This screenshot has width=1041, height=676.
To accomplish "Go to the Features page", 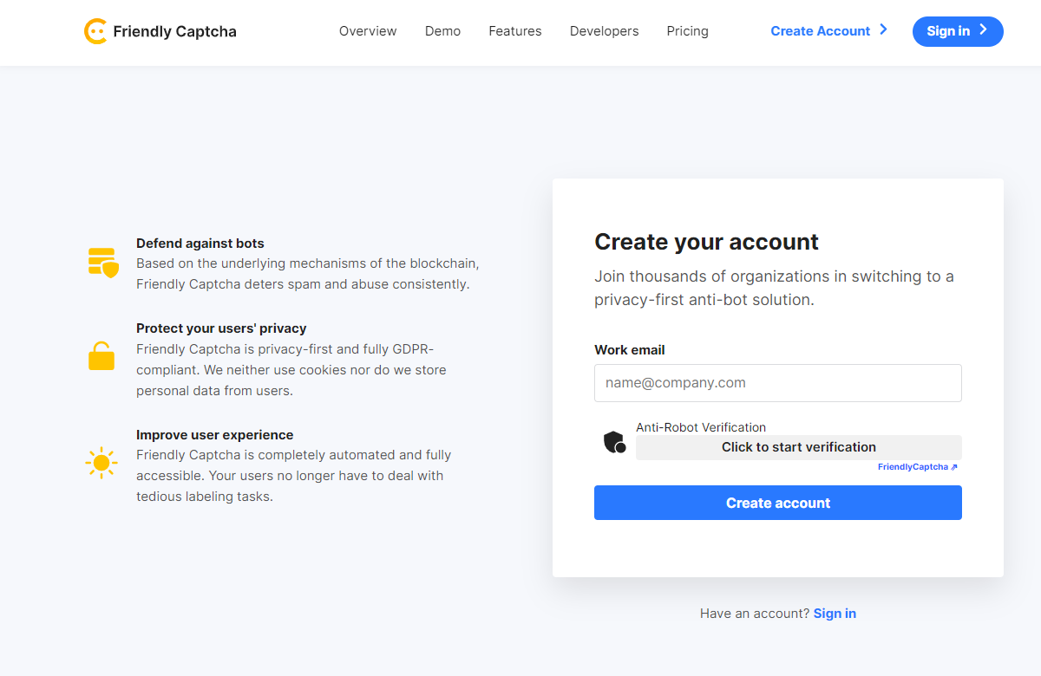I will coord(515,31).
